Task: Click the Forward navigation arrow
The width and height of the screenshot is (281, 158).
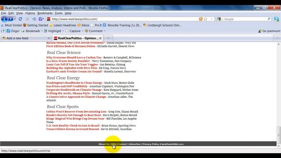Action: tap(11, 19)
